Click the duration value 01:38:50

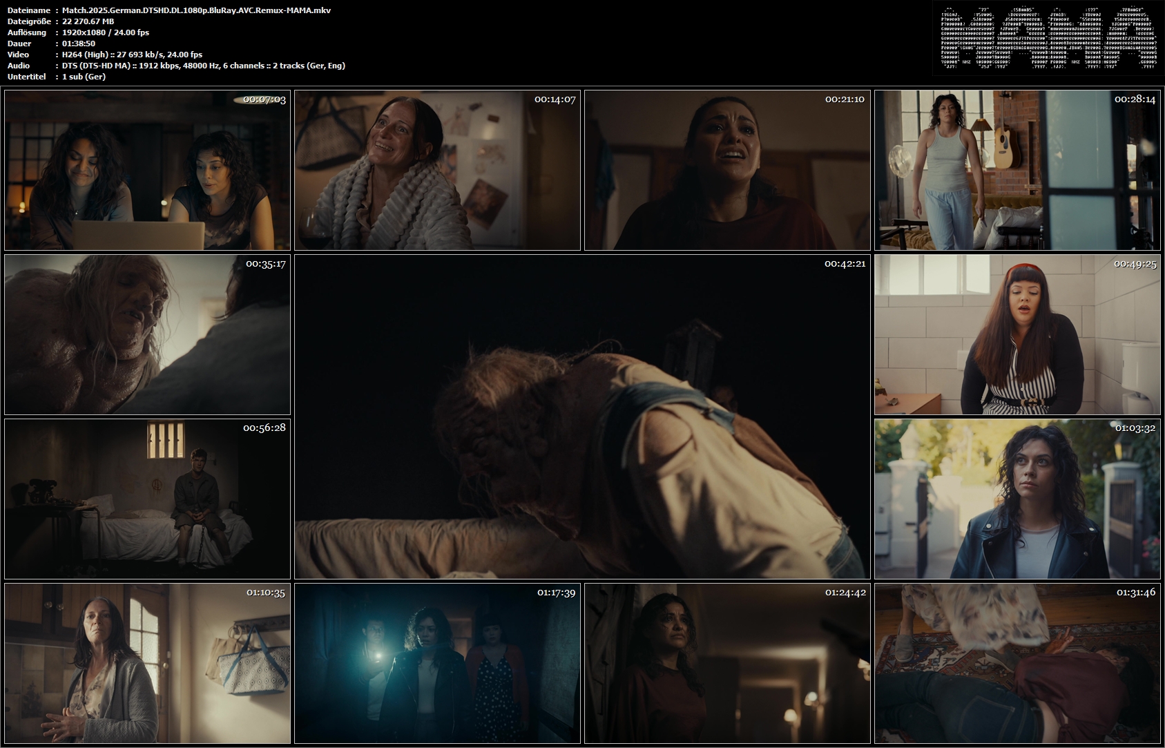coord(79,44)
